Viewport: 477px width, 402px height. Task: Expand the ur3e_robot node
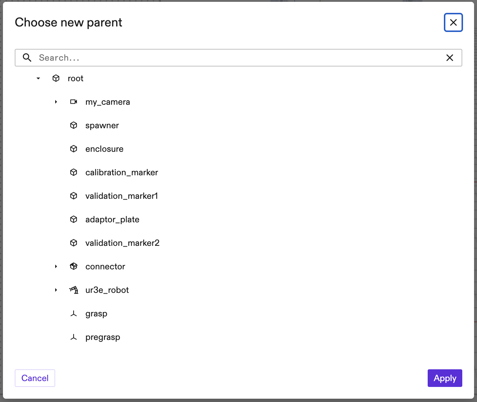56,290
